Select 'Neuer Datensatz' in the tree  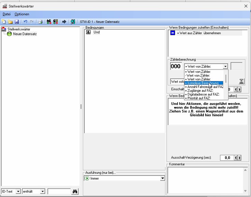click(25, 34)
